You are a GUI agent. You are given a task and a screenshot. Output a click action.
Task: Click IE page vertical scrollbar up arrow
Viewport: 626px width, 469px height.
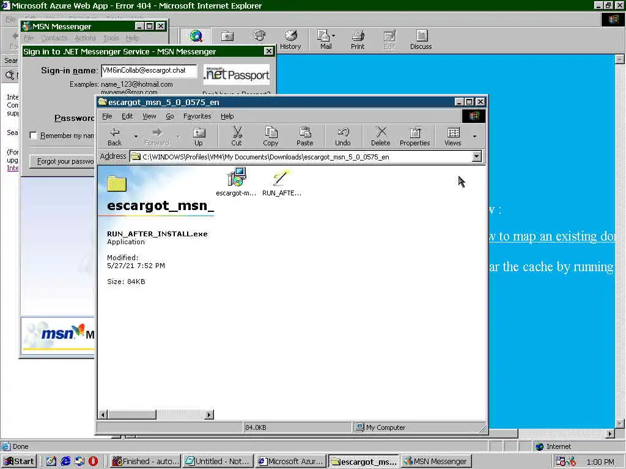[620, 59]
